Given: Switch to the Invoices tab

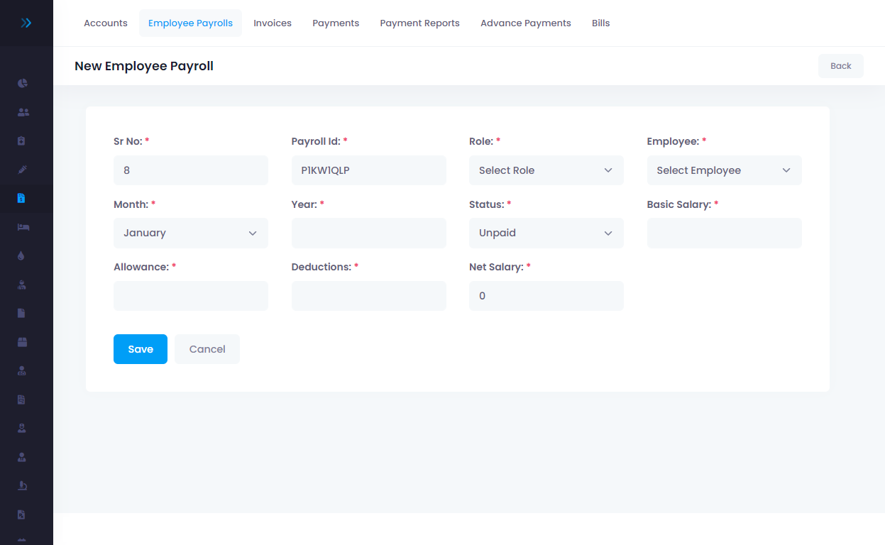Looking at the screenshot, I should click(272, 23).
